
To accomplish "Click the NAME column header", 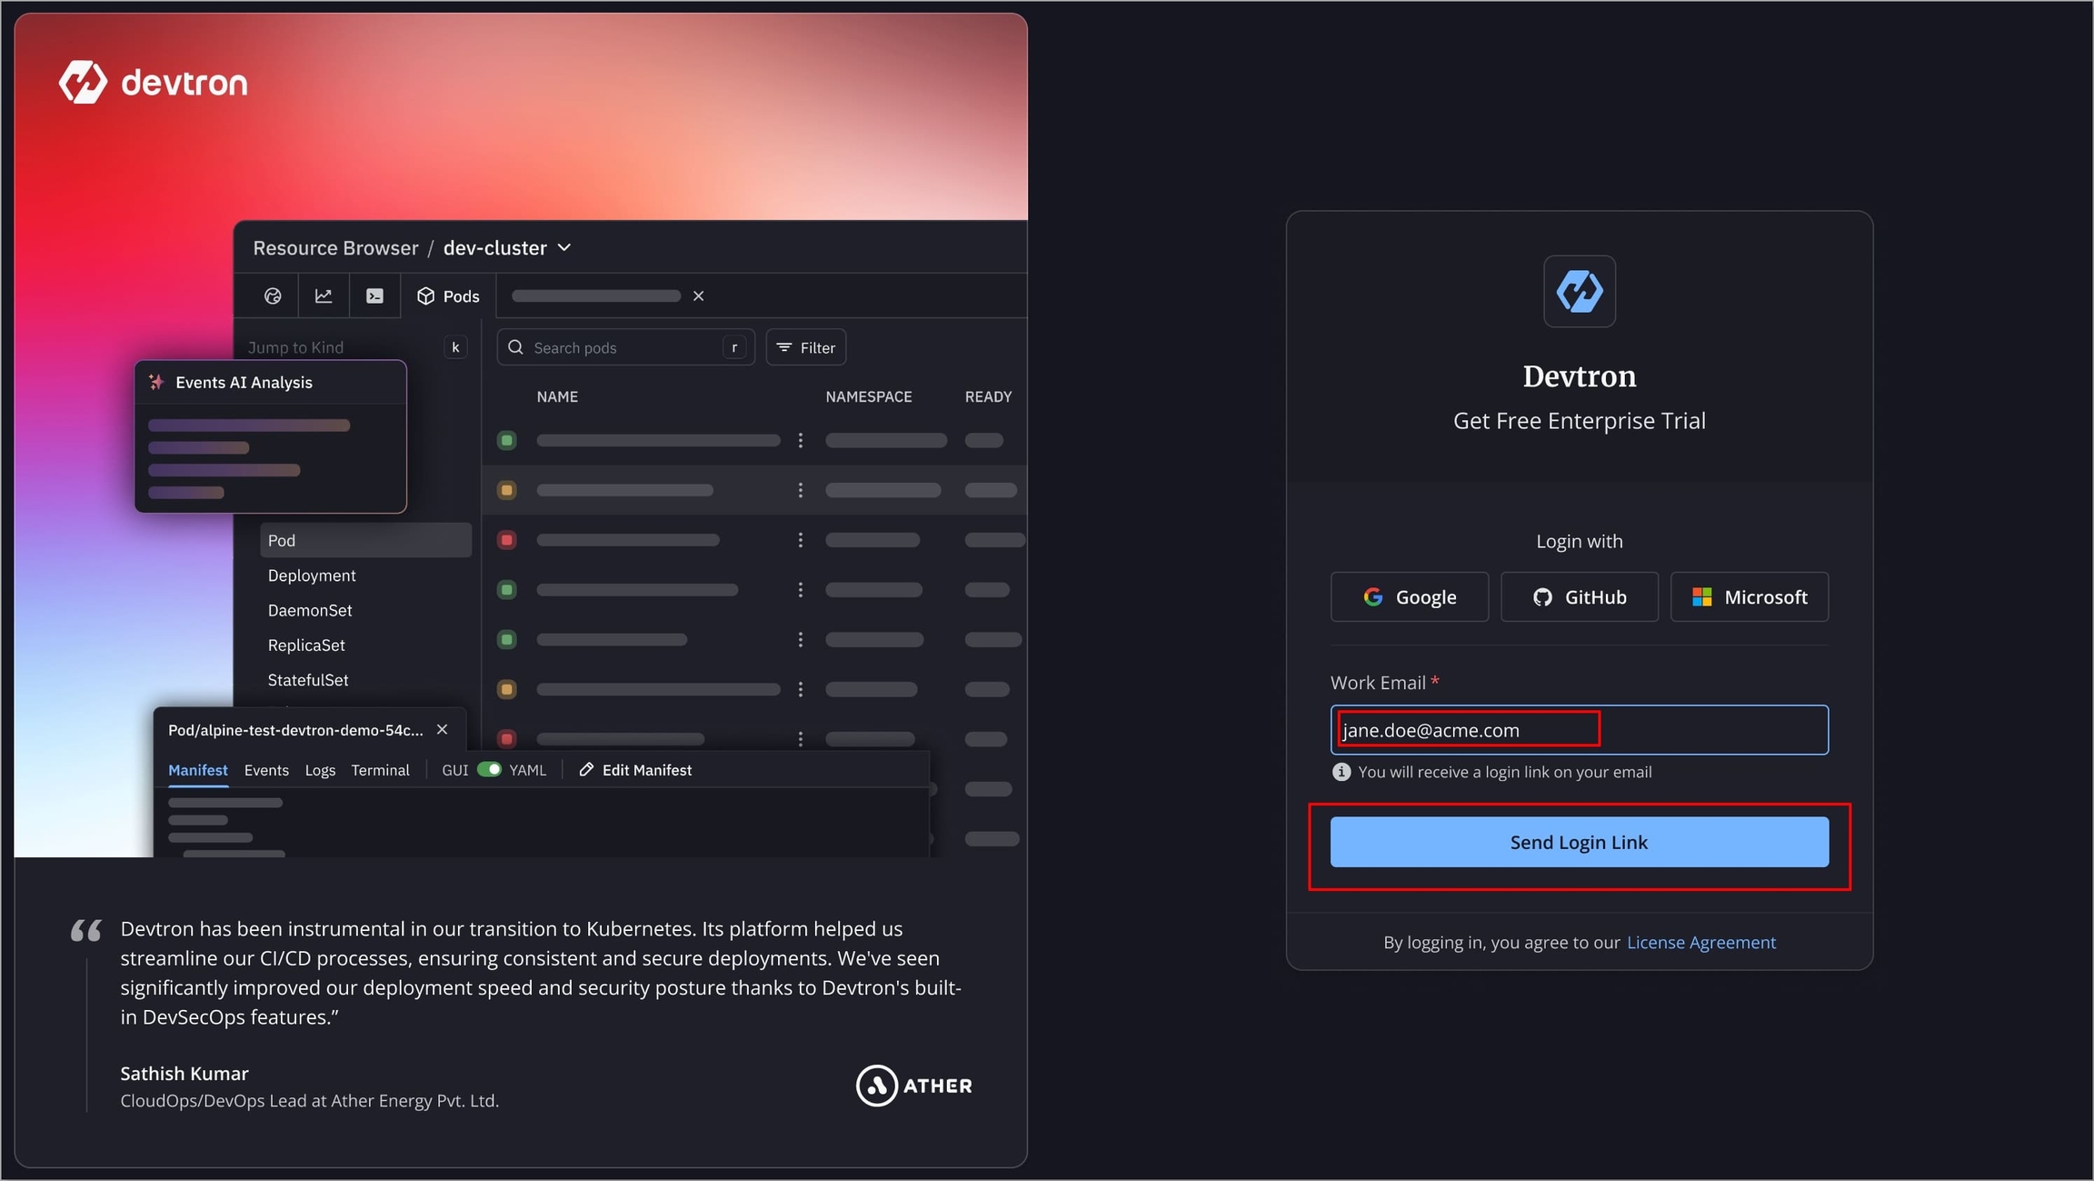I will (557, 396).
